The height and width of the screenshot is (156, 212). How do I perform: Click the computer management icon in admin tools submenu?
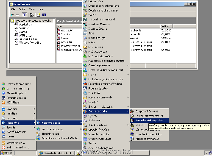[132, 134]
